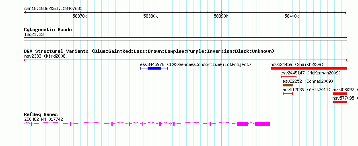Click the 18q21.33 band label
The height and width of the screenshot is (146, 358).
pos(34,35)
